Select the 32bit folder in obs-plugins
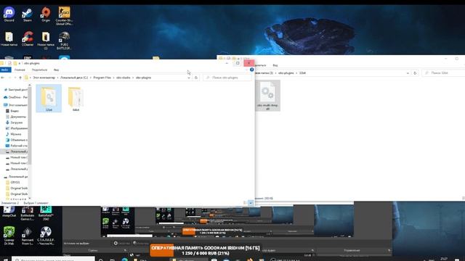The width and height of the screenshot is (465, 261). pos(49,99)
